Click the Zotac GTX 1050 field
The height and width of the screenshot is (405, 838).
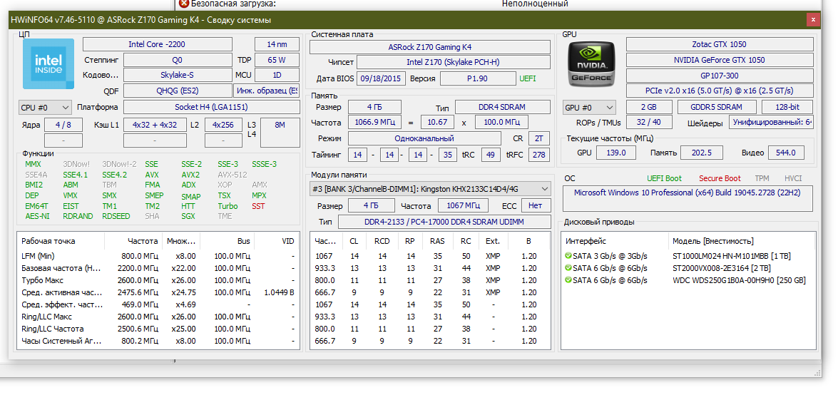[x=720, y=44]
